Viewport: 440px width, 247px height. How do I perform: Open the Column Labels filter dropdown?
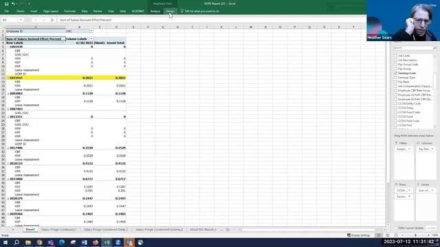coord(91,38)
